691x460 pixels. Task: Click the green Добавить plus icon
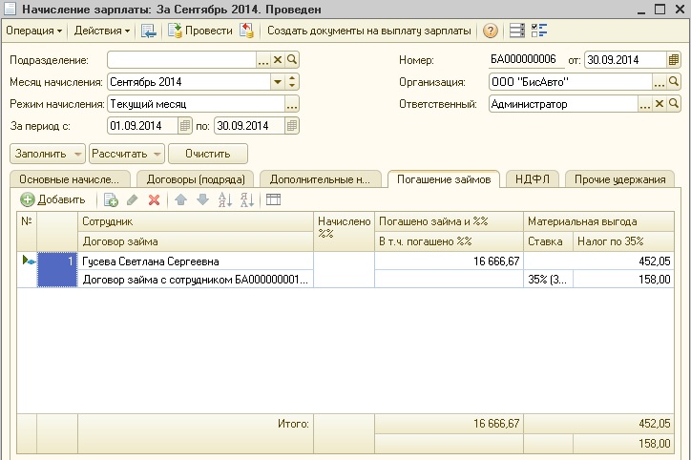click(x=28, y=199)
